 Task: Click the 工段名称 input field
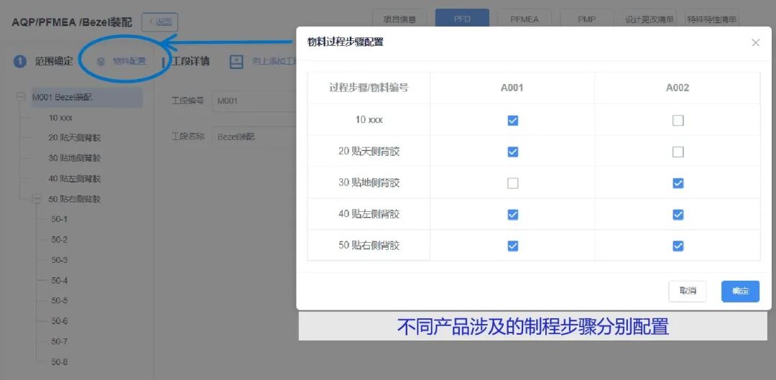click(254, 137)
